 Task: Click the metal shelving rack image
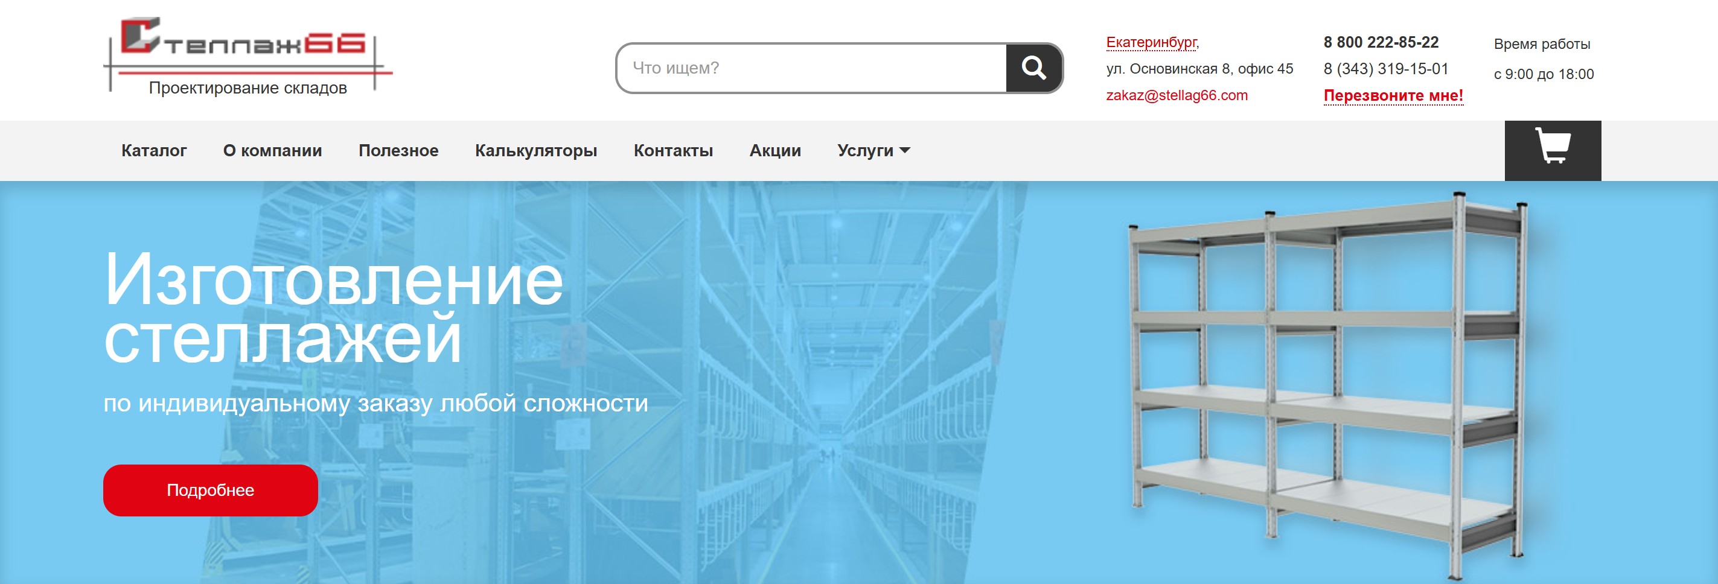1327,386
